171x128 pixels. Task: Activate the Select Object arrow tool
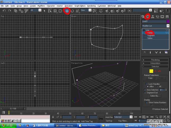coord(44,11)
